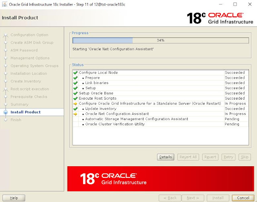The width and height of the screenshot is (257, 202).
Task: Click In Progress status of Net Configuration Assistant
Action: (235, 114)
